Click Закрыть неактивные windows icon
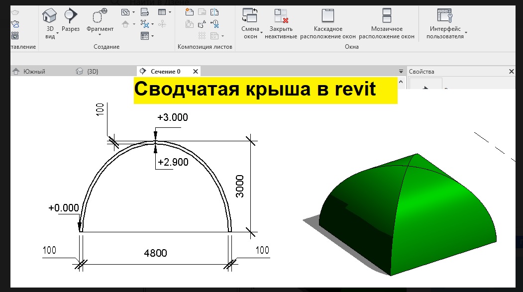Viewport: 523px width, 292px height. tap(281, 15)
